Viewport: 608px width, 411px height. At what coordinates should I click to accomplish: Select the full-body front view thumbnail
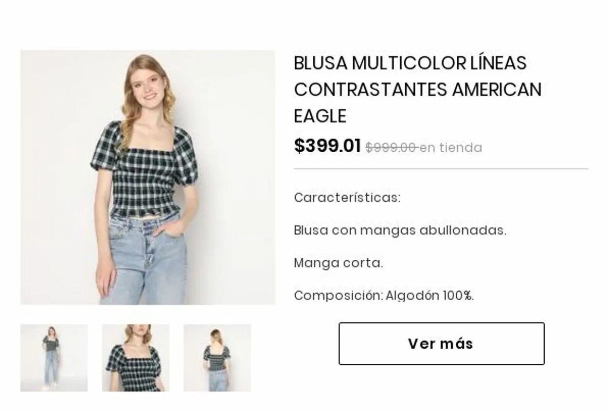point(54,358)
